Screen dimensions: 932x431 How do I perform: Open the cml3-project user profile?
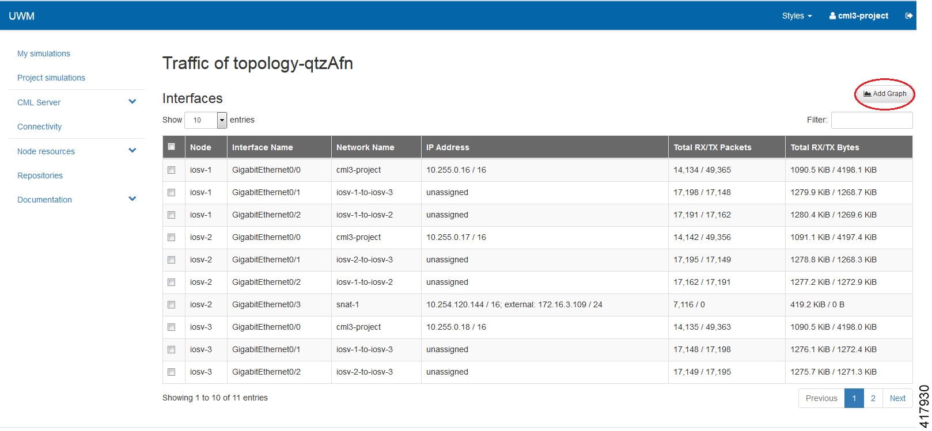[x=858, y=16]
